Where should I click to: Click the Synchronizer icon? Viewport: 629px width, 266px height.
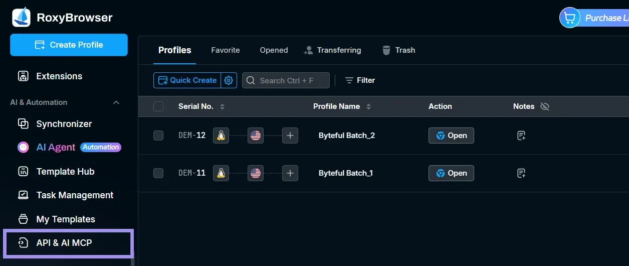[x=23, y=123]
